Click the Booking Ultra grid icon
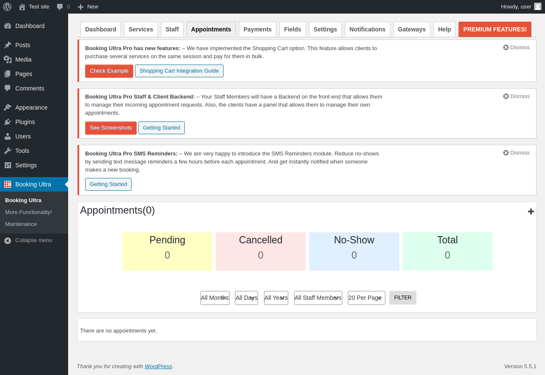545x375 pixels. [8, 184]
